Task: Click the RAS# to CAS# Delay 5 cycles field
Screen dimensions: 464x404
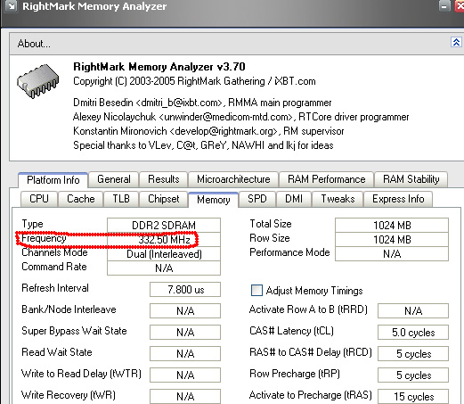Action: (413, 354)
